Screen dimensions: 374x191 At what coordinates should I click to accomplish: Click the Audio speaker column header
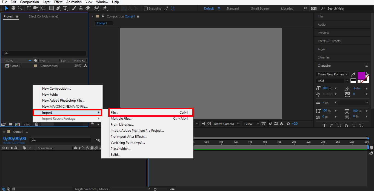(8, 148)
